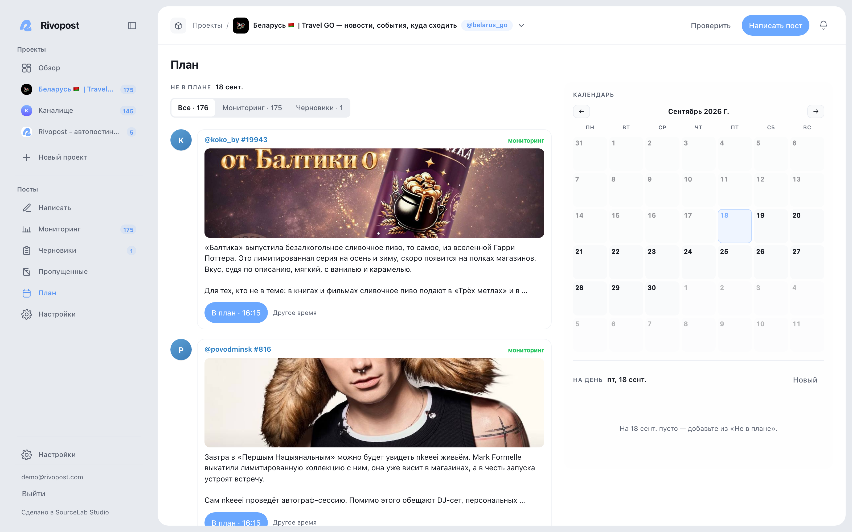The width and height of the screenshot is (852, 532).
Task: Click the bottom Настройки gear icon
Action: (26, 455)
